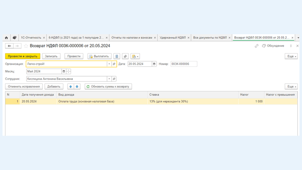302x170 pixels.
Task: Open the calendar picker for the Дата field
Action: tap(154, 64)
